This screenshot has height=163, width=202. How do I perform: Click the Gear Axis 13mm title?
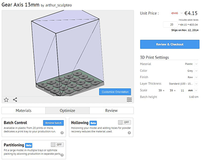click(x=20, y=5)
